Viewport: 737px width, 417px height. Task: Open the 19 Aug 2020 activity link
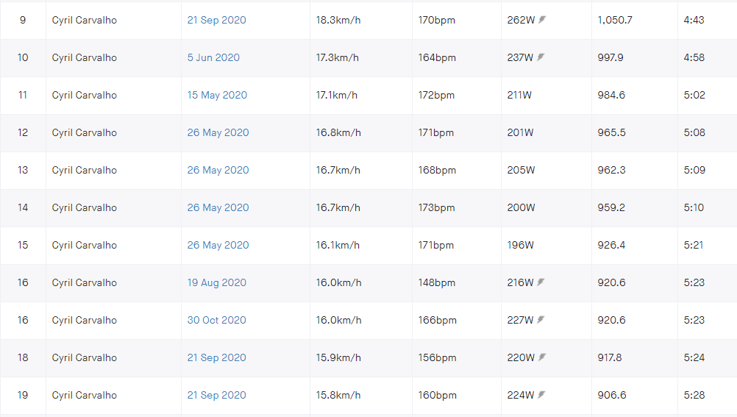point(217,282)
